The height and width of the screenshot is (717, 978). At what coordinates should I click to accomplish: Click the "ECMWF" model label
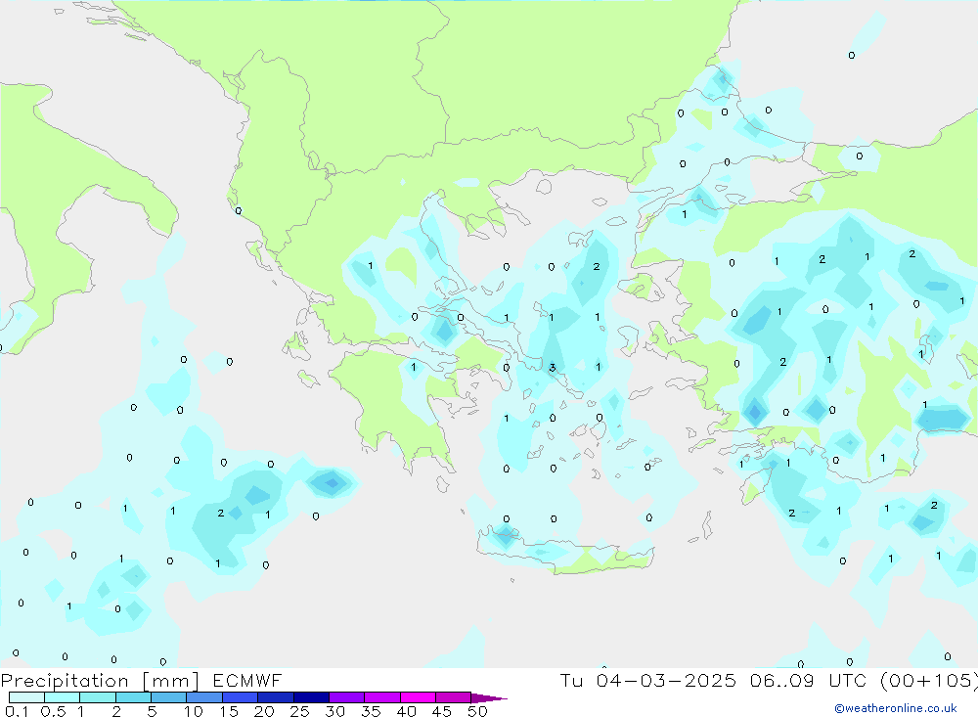point(247,680)
